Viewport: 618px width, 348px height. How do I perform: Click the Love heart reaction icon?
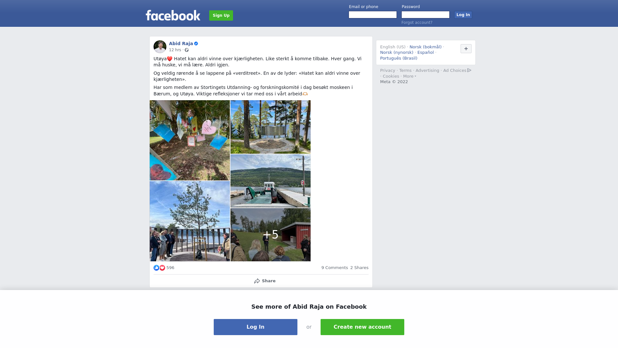click(x=162, y=268)
